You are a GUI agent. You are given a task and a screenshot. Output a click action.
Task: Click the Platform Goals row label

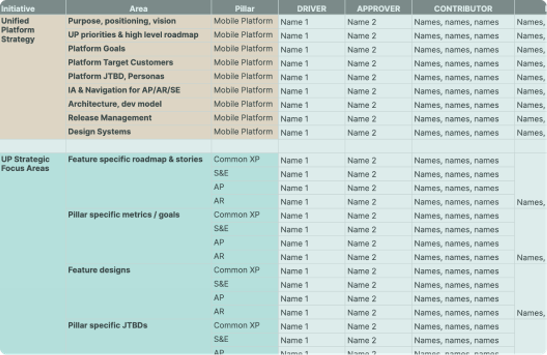coord(97,48)
